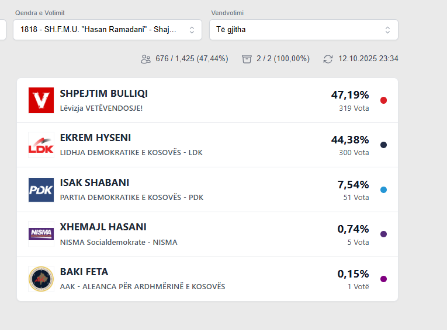Click the PDK party logo
Image resolution: width=447 pixels, height=330 pixels.
(41, 189)
